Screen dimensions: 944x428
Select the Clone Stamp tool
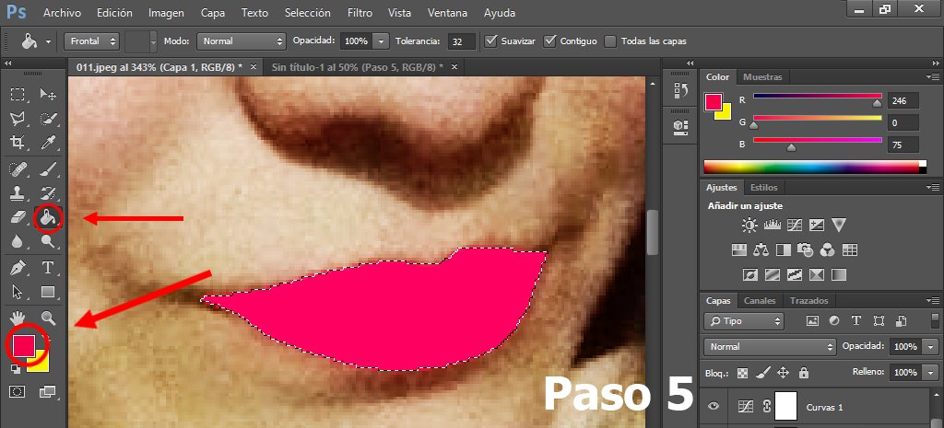click(x=18, y=193)
